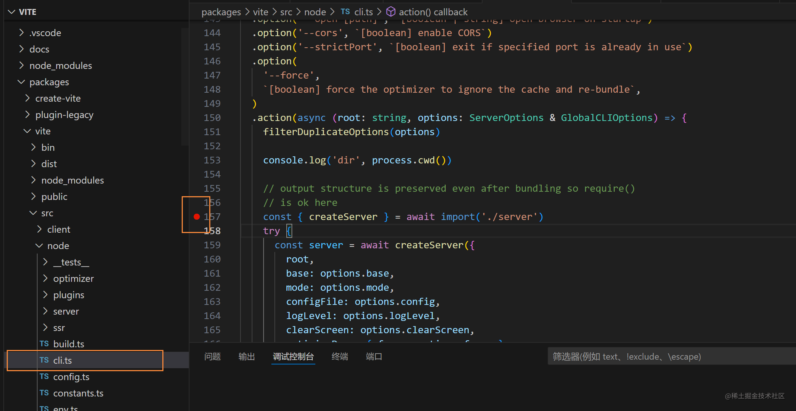The width and height of the screenshot is (796, 411).
Task: Open constants.ts file
Action: pyautogui.click(x=78, y=393)
